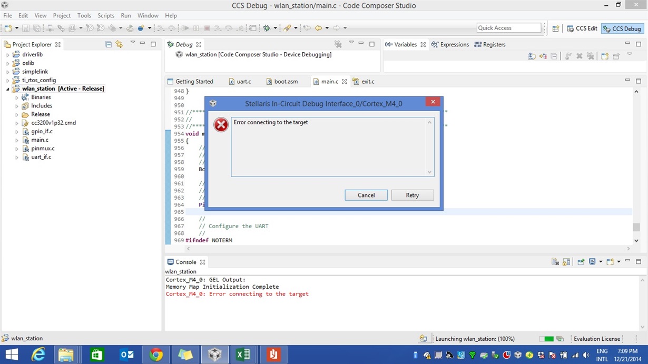Image resolution: width=648 pixels, height=364 pixels.
Task: Click the Display Selected Console icon
Action: coord(593,262)
